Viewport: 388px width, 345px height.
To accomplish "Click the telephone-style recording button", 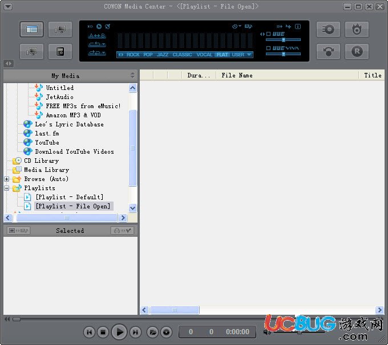I will tap(328, 51).
